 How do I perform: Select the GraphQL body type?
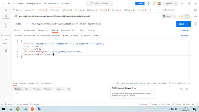[85, 36]
